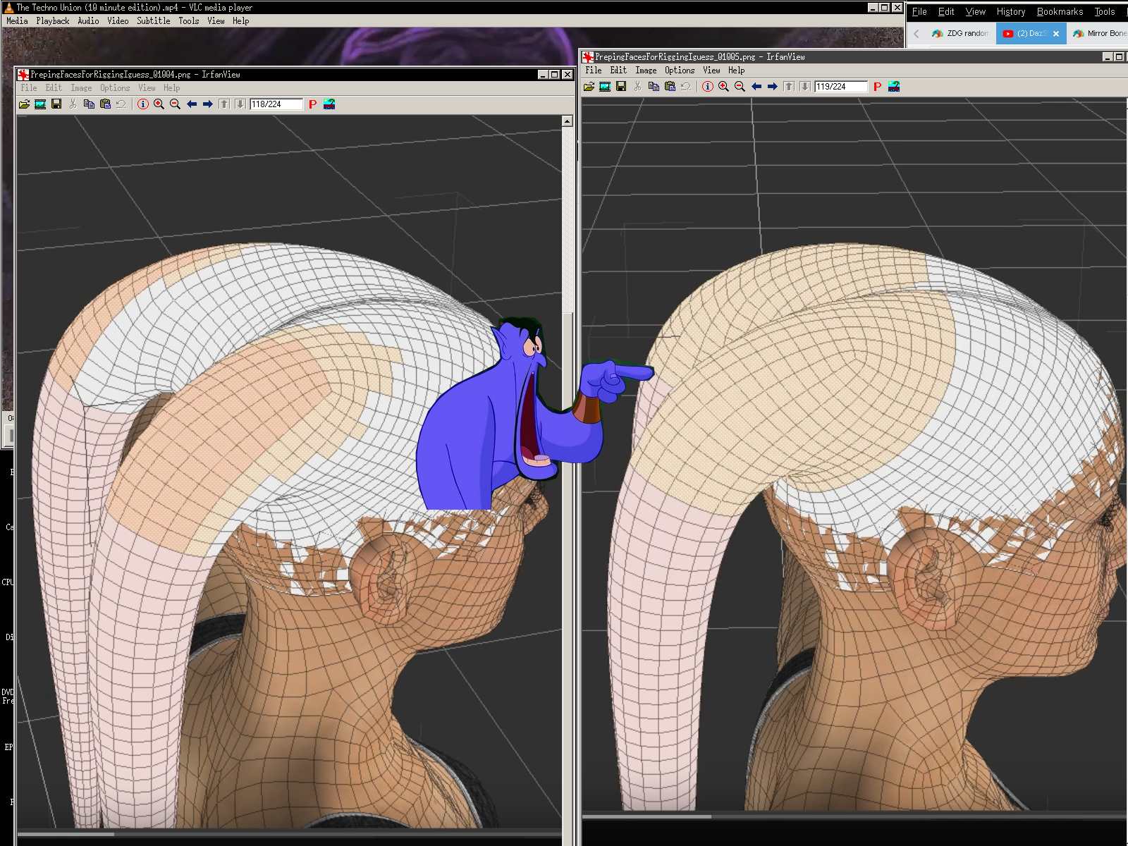Zoom out on the 01005.png image
This screenshot has height=846, width=1128.
pos(740,87)
